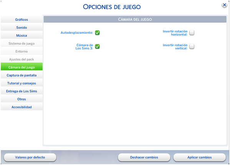This screenshot has width=230, height=165.
Task: Enable Invertir rotación horizontal
Action: click(x=192, y=33)
